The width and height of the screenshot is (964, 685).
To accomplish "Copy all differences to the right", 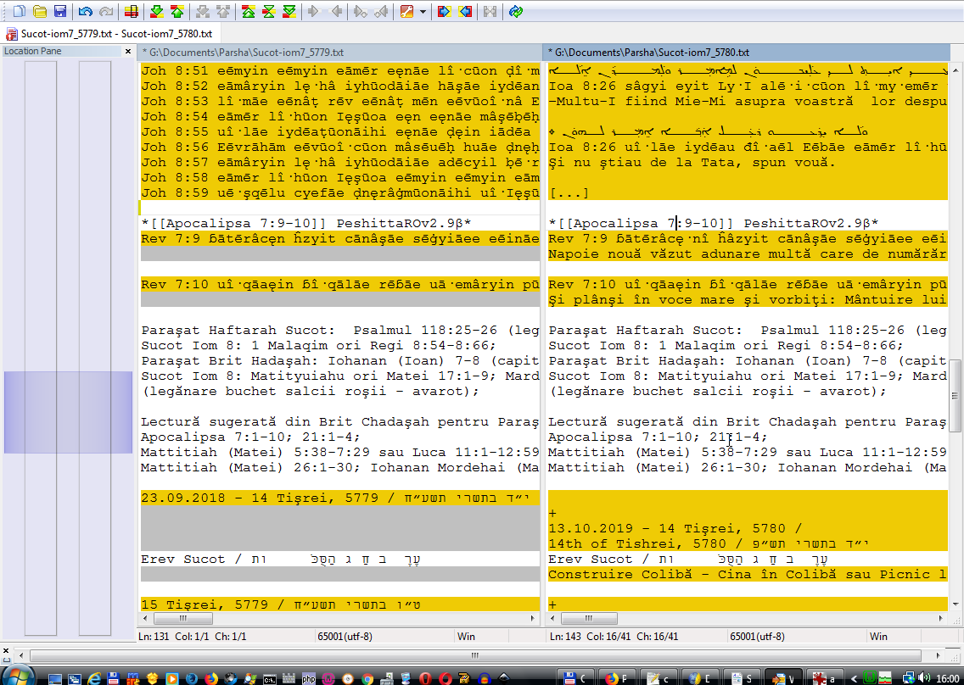I will pos(444,12).
